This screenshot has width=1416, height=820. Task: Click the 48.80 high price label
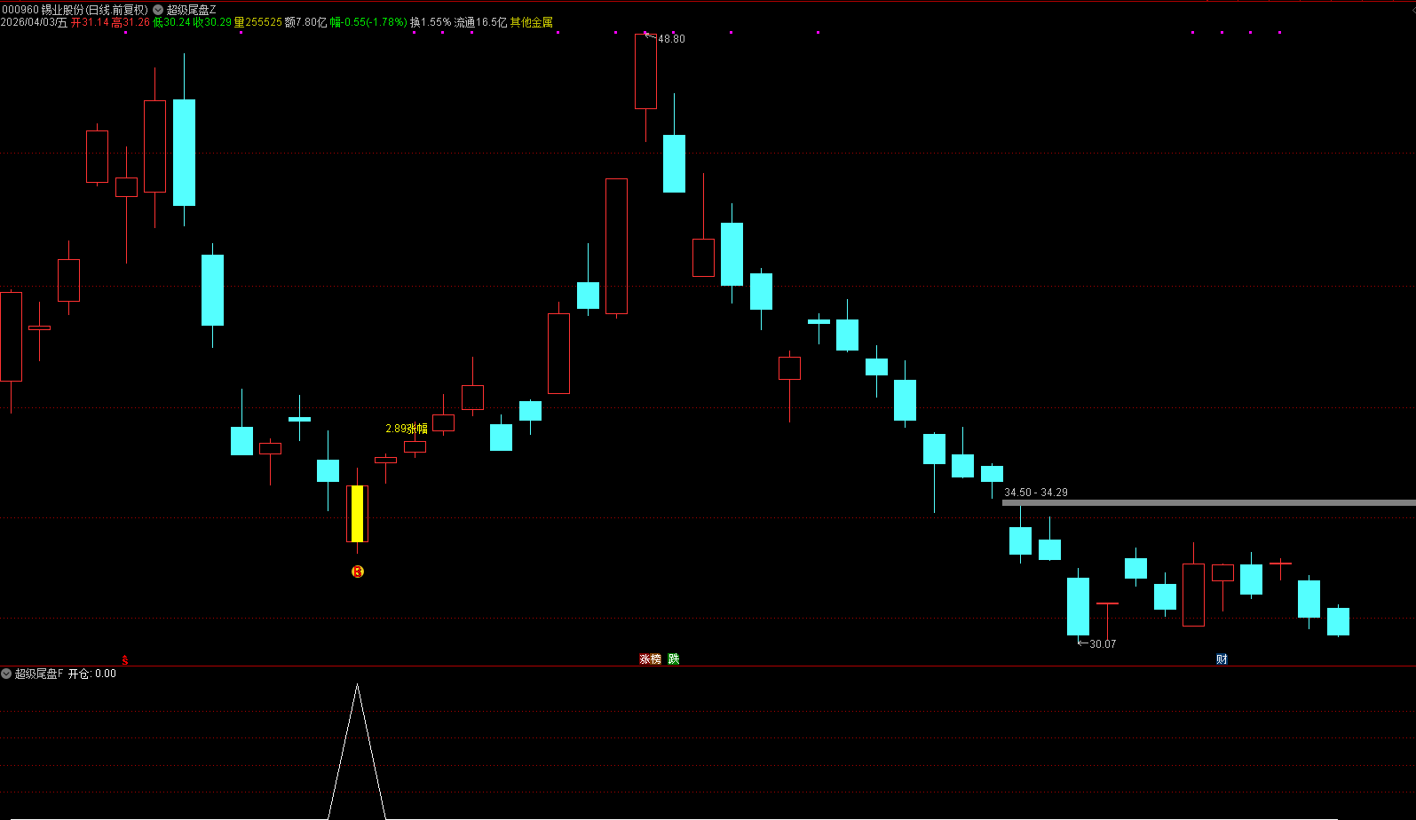pos(671,39)
